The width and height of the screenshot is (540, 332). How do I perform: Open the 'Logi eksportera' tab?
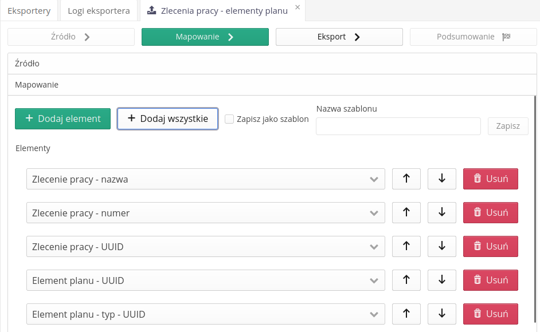point(99,10)
